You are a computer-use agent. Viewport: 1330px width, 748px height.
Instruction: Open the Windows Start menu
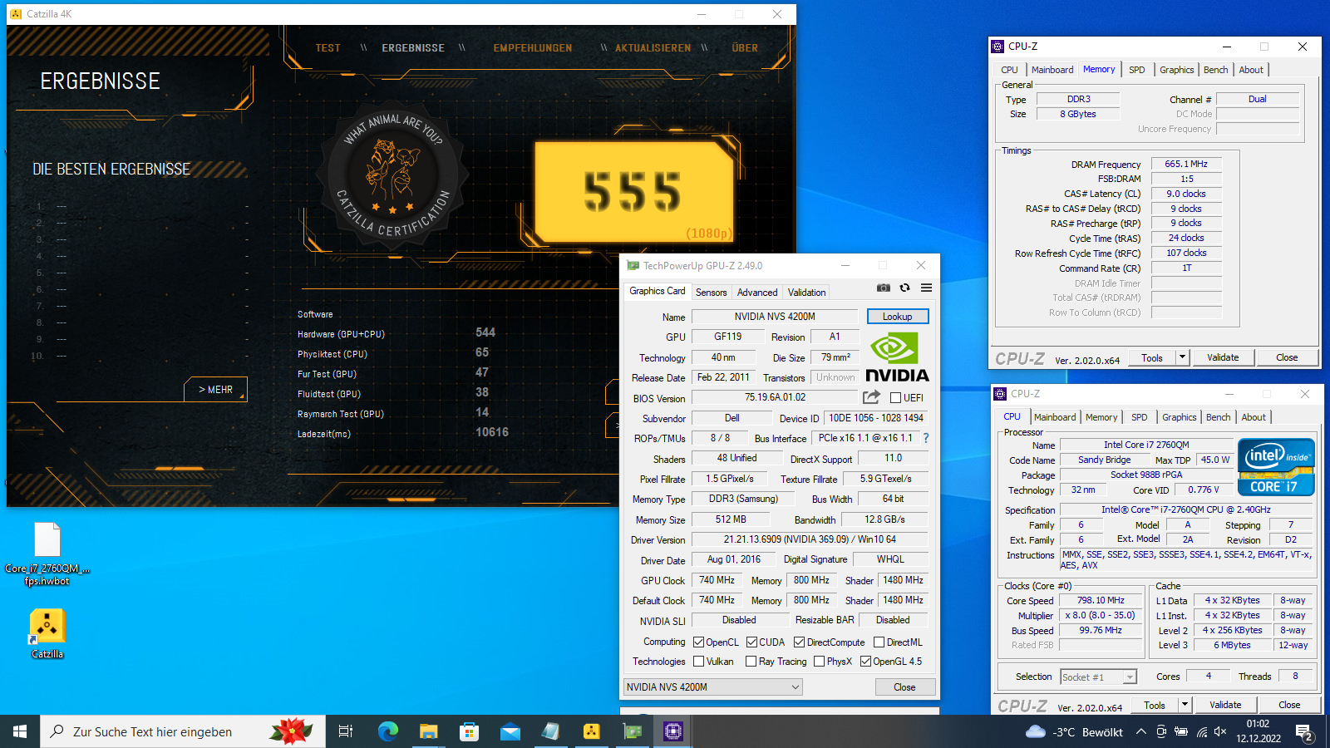(x=20, y=731)
